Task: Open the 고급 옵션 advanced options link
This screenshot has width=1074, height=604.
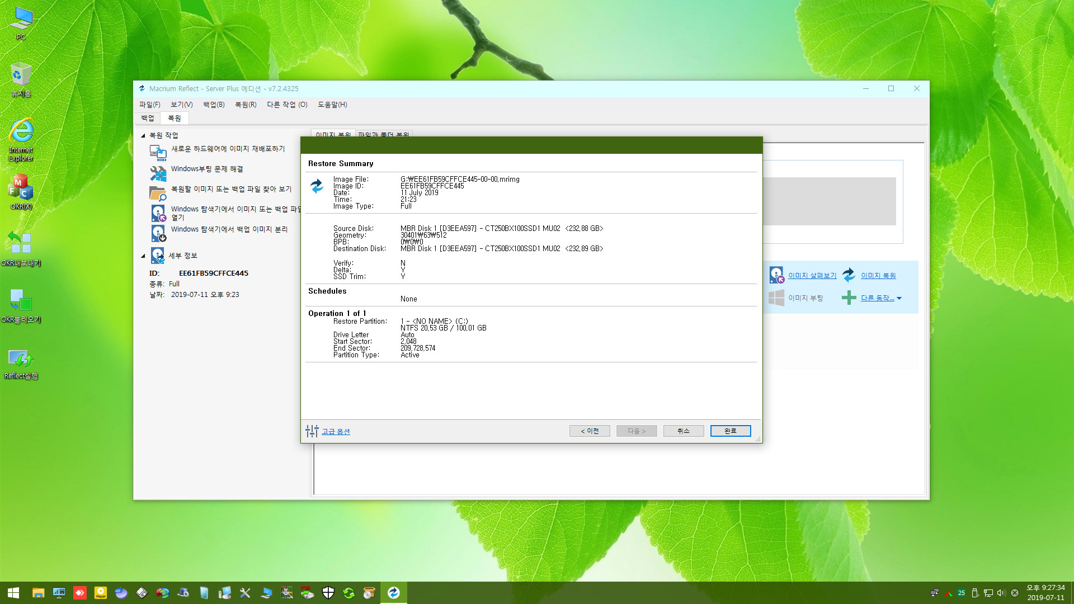Action: point(336,431)
